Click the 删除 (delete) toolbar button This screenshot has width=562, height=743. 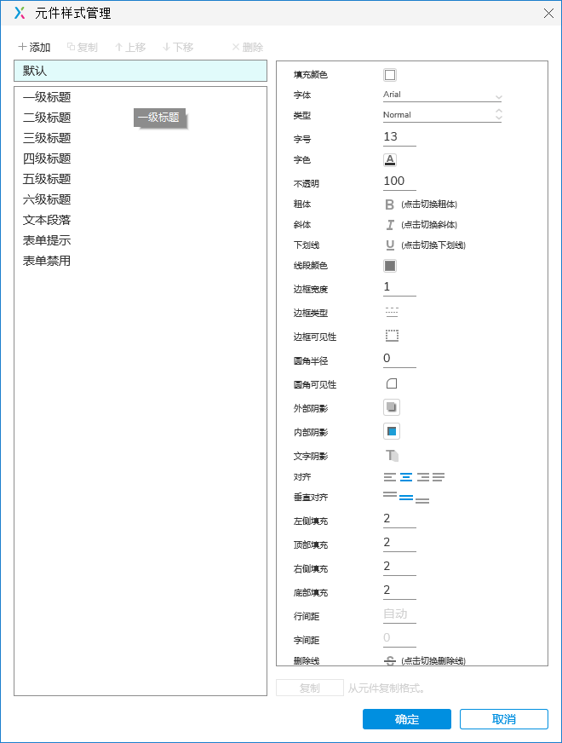pos(248,47)
